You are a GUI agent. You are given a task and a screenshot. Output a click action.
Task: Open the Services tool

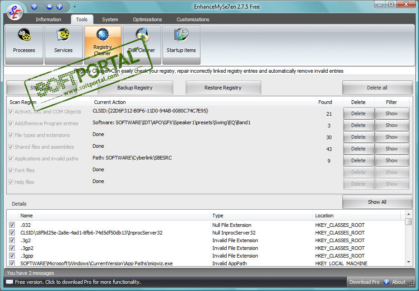click(x=63, y=45)
